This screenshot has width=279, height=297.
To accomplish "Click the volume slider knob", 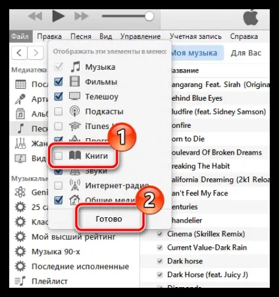I will click(149, 16).
